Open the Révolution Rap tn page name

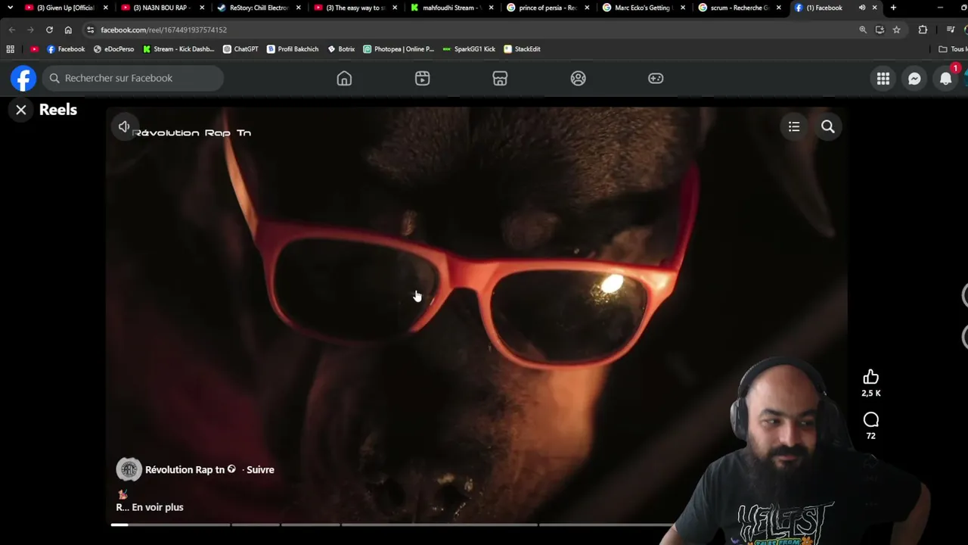pos(185,469)
